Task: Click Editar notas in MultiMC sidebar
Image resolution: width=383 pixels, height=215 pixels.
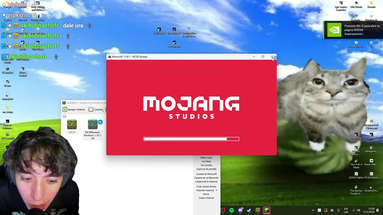Action: (x=206, y=158)
